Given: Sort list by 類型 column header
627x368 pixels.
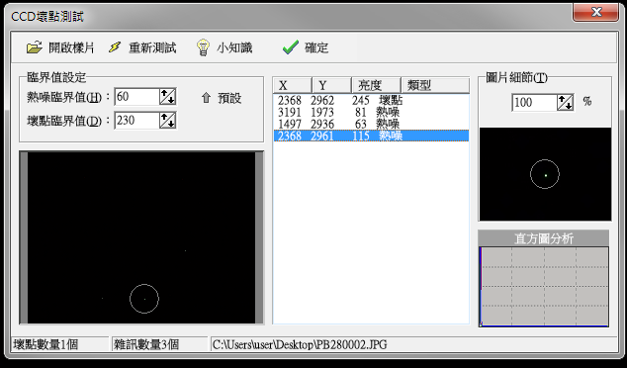Looking at the screenshot, I should pyautogui.click(x=435, y=85).
